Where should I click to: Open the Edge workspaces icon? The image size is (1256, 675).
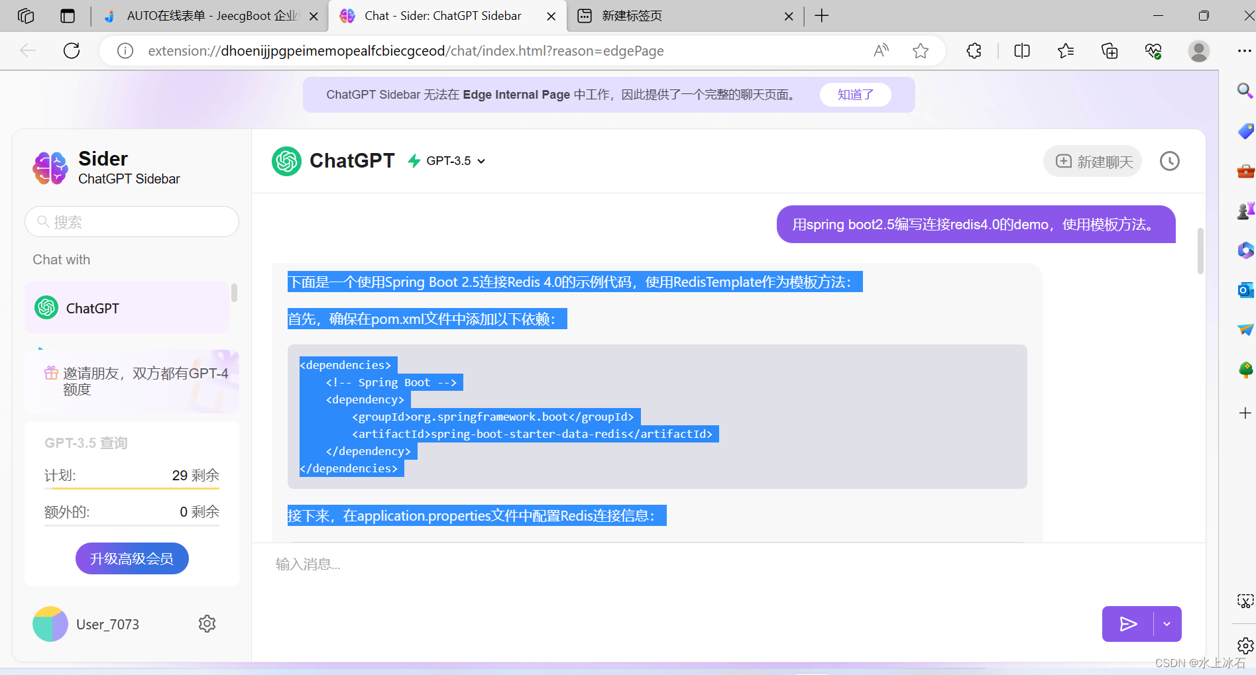(x=26, y=16)
